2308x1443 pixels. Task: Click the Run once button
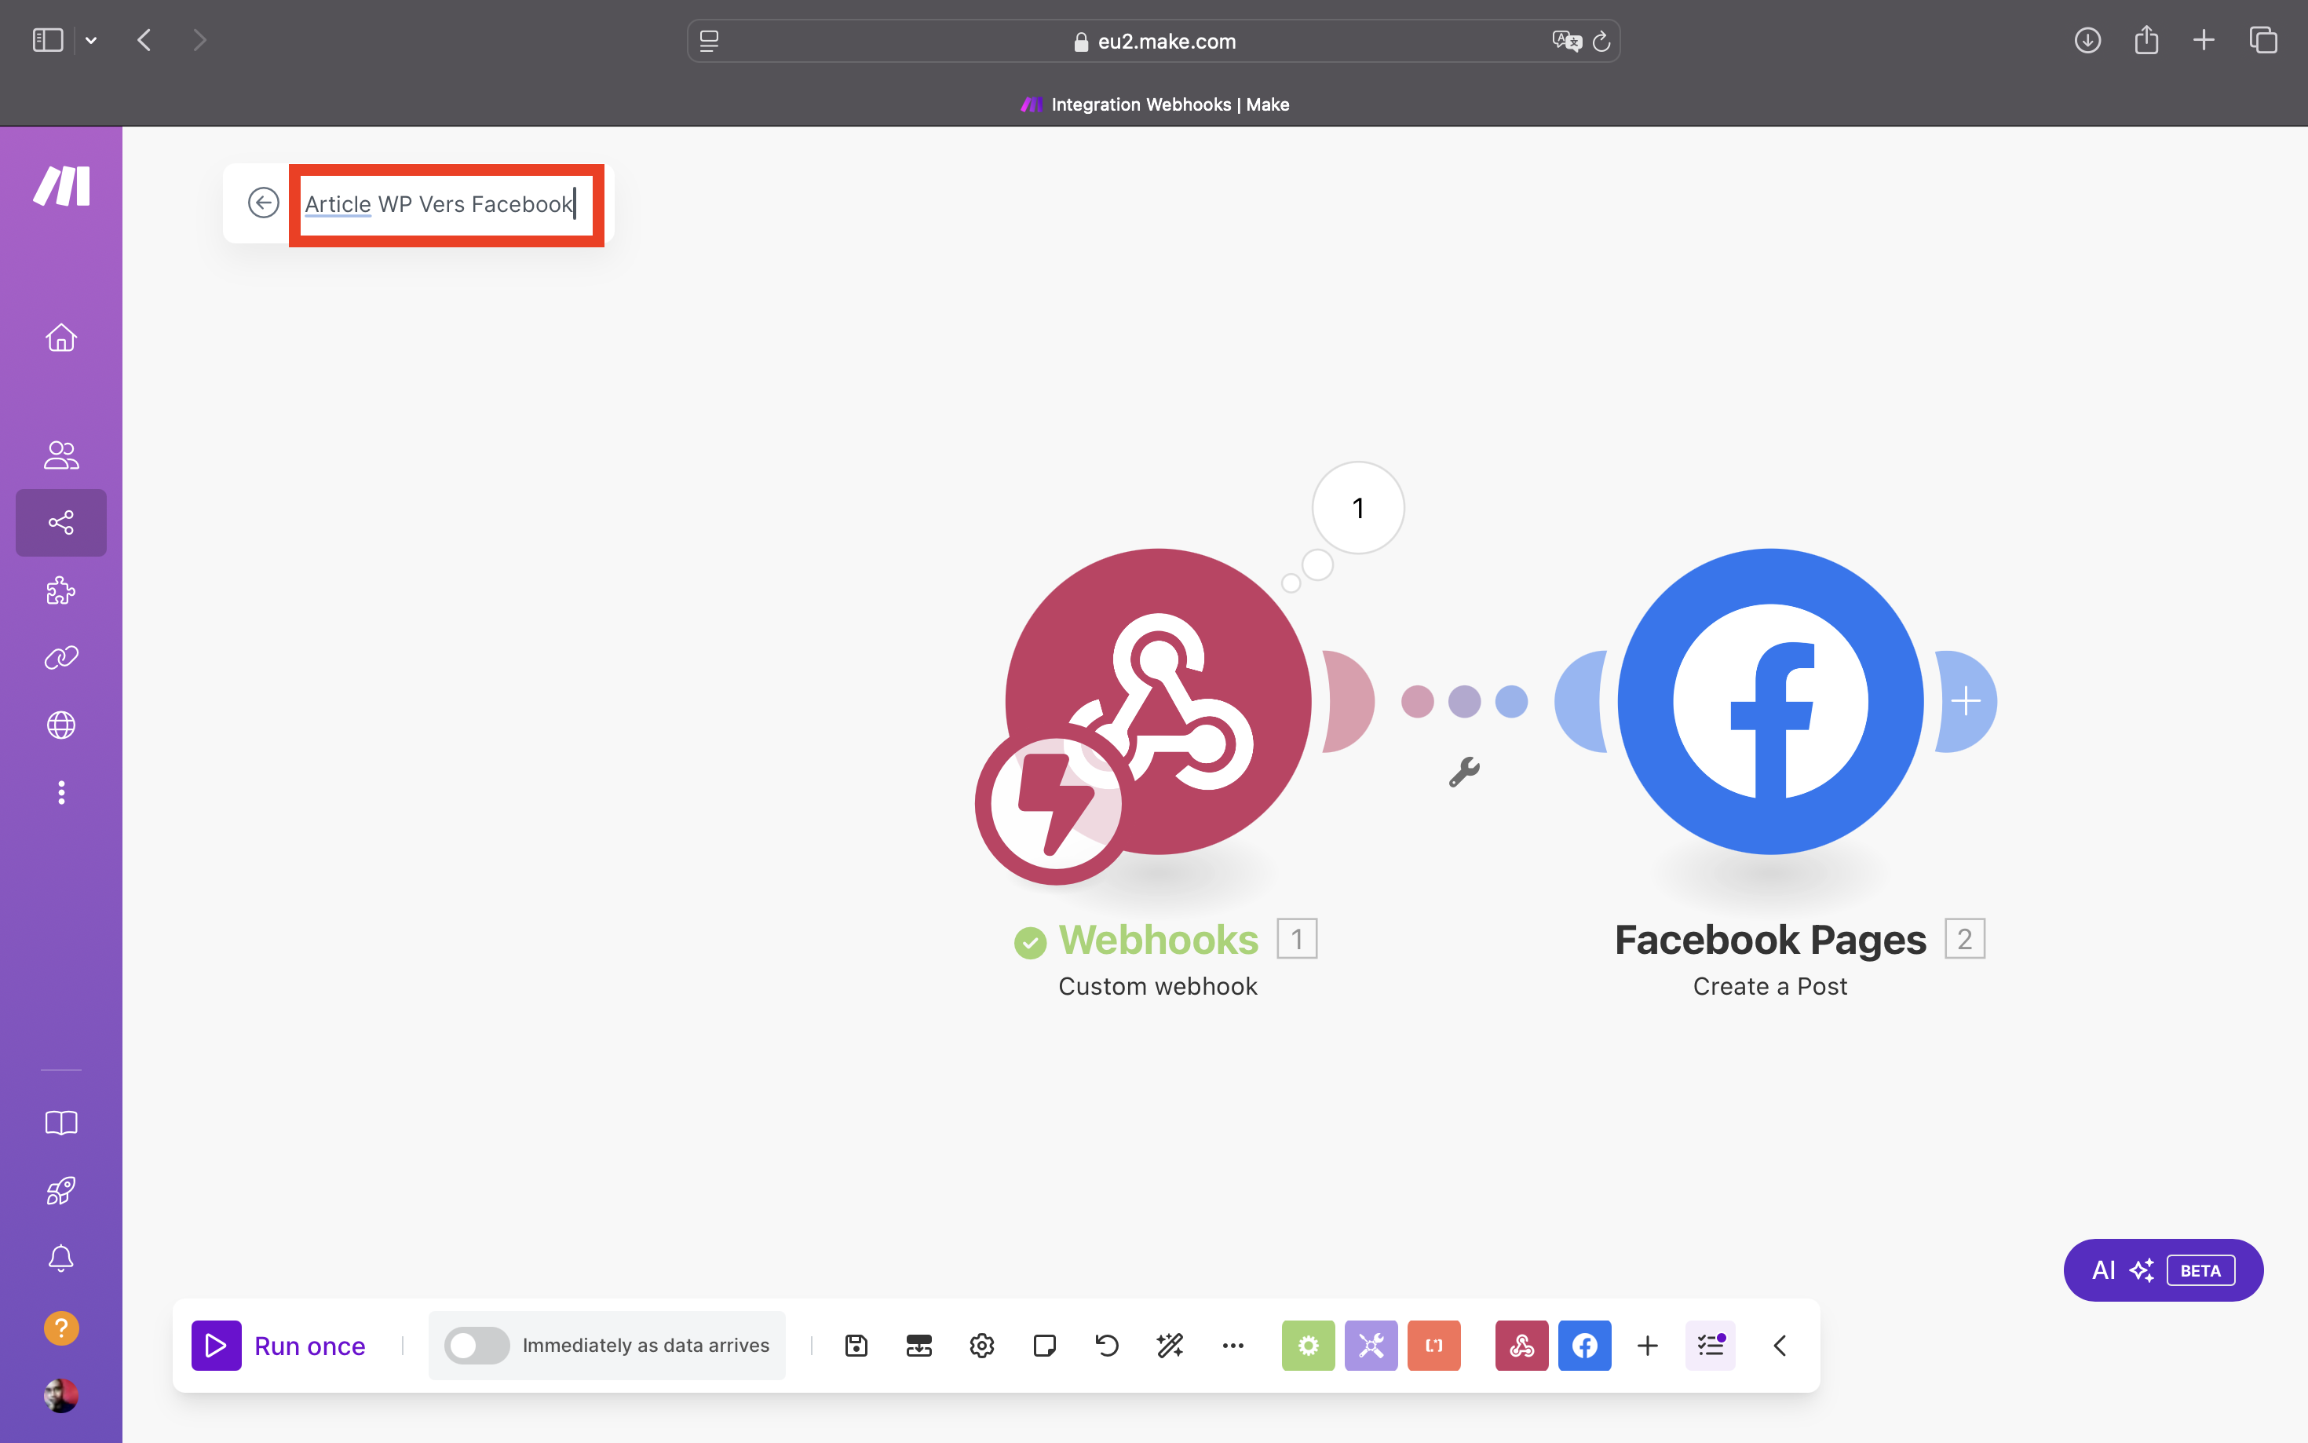click(279, 1345)
